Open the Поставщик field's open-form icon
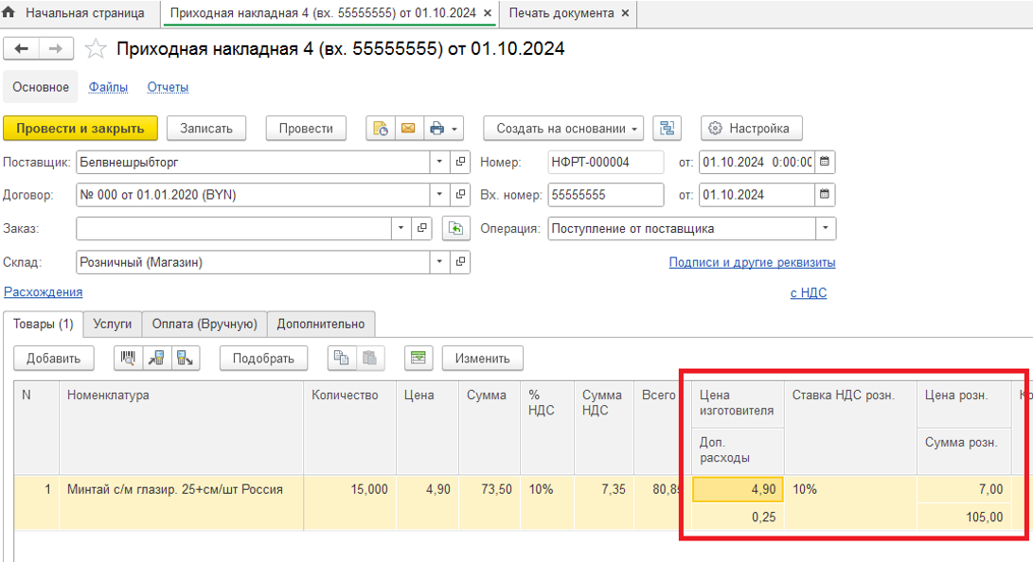Image resolution: width=1033 pixels, height=562 pixels. tap(460, 162)
